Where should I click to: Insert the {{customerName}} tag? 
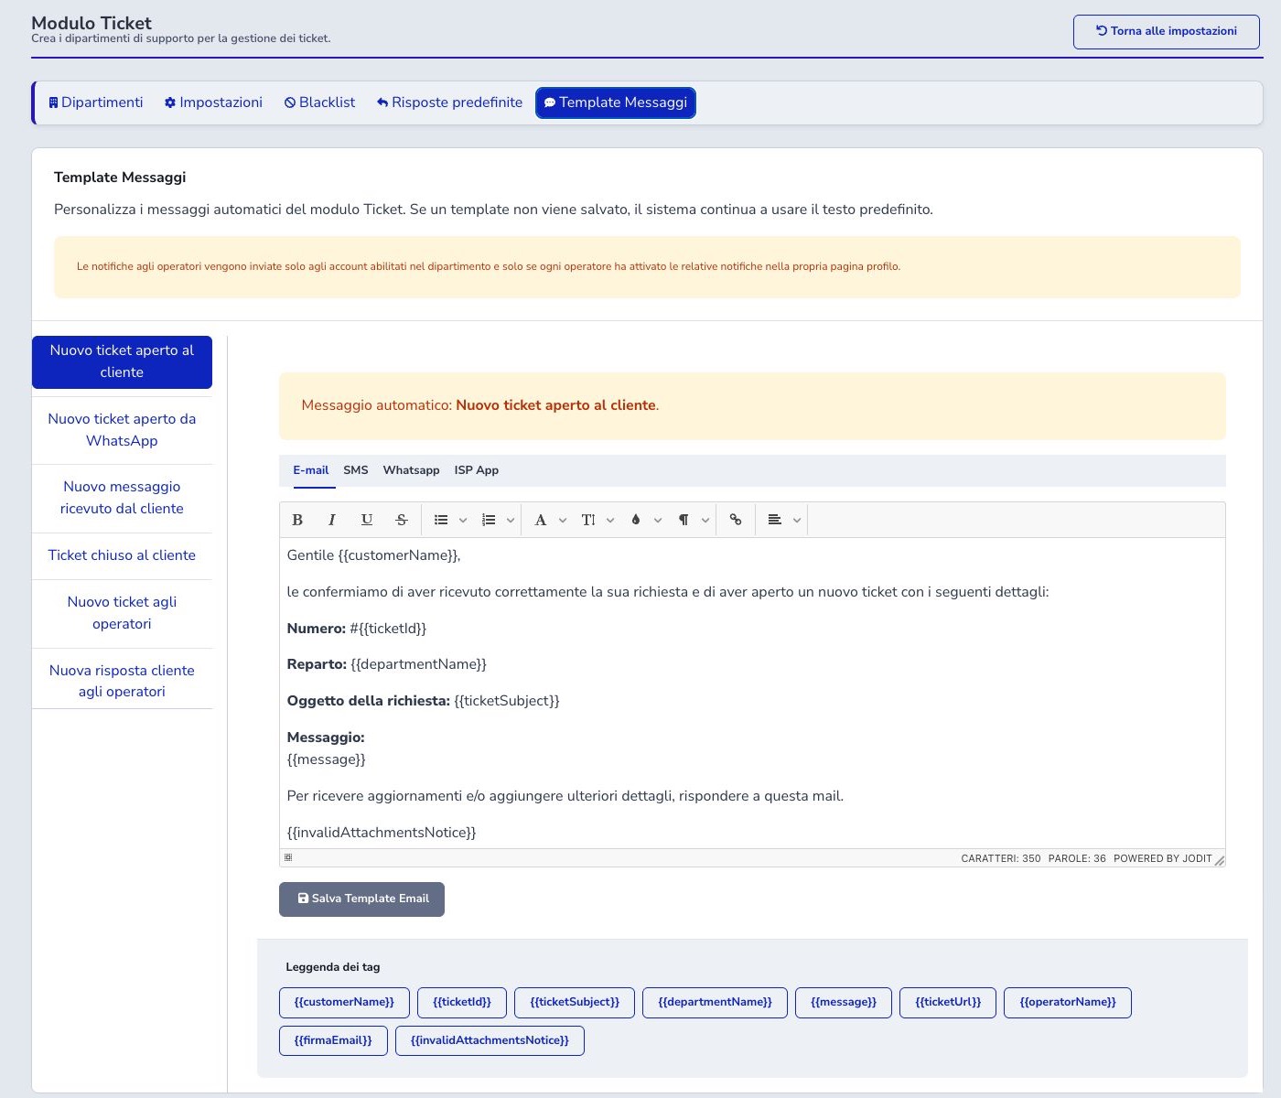[344, 1002]
